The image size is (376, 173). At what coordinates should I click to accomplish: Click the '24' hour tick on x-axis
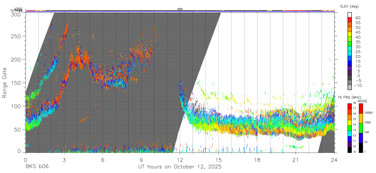click(x=334, y=160)
